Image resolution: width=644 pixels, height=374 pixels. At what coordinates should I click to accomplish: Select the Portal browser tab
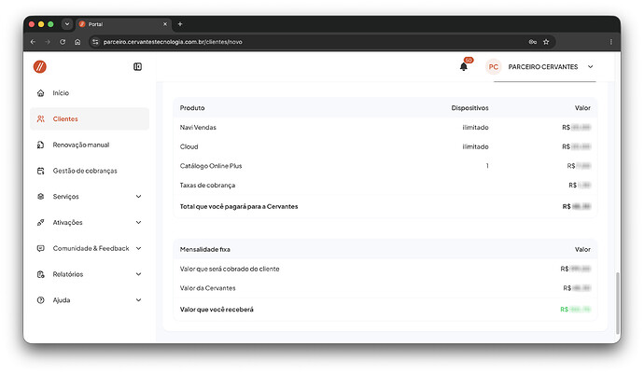point(123,24)
